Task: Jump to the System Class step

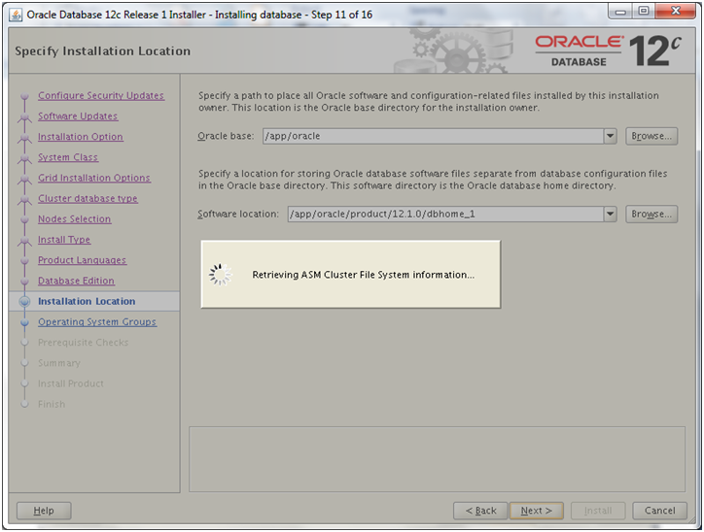Action: pyautogui.click(x=68, y=157)
